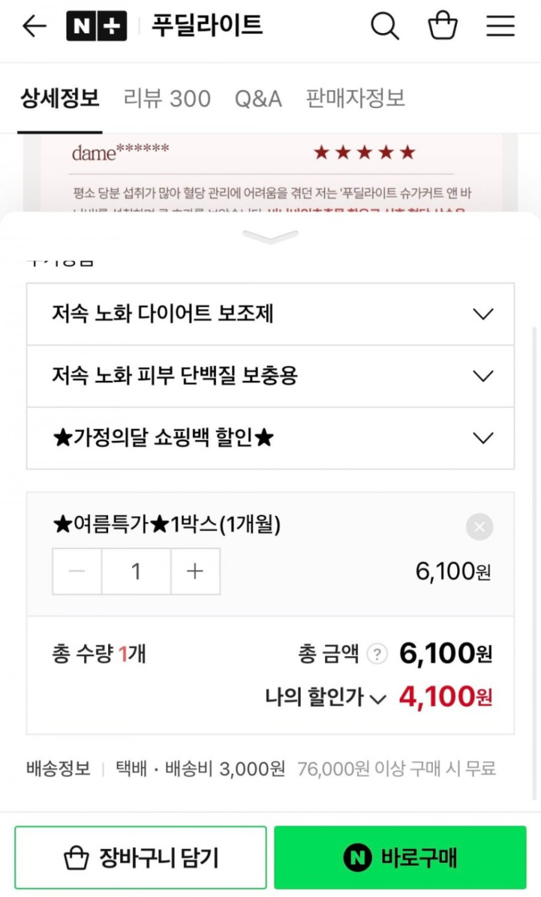Click the green 바로구매 button
Viewport: 541px width, 897px height.
point(400,857)
